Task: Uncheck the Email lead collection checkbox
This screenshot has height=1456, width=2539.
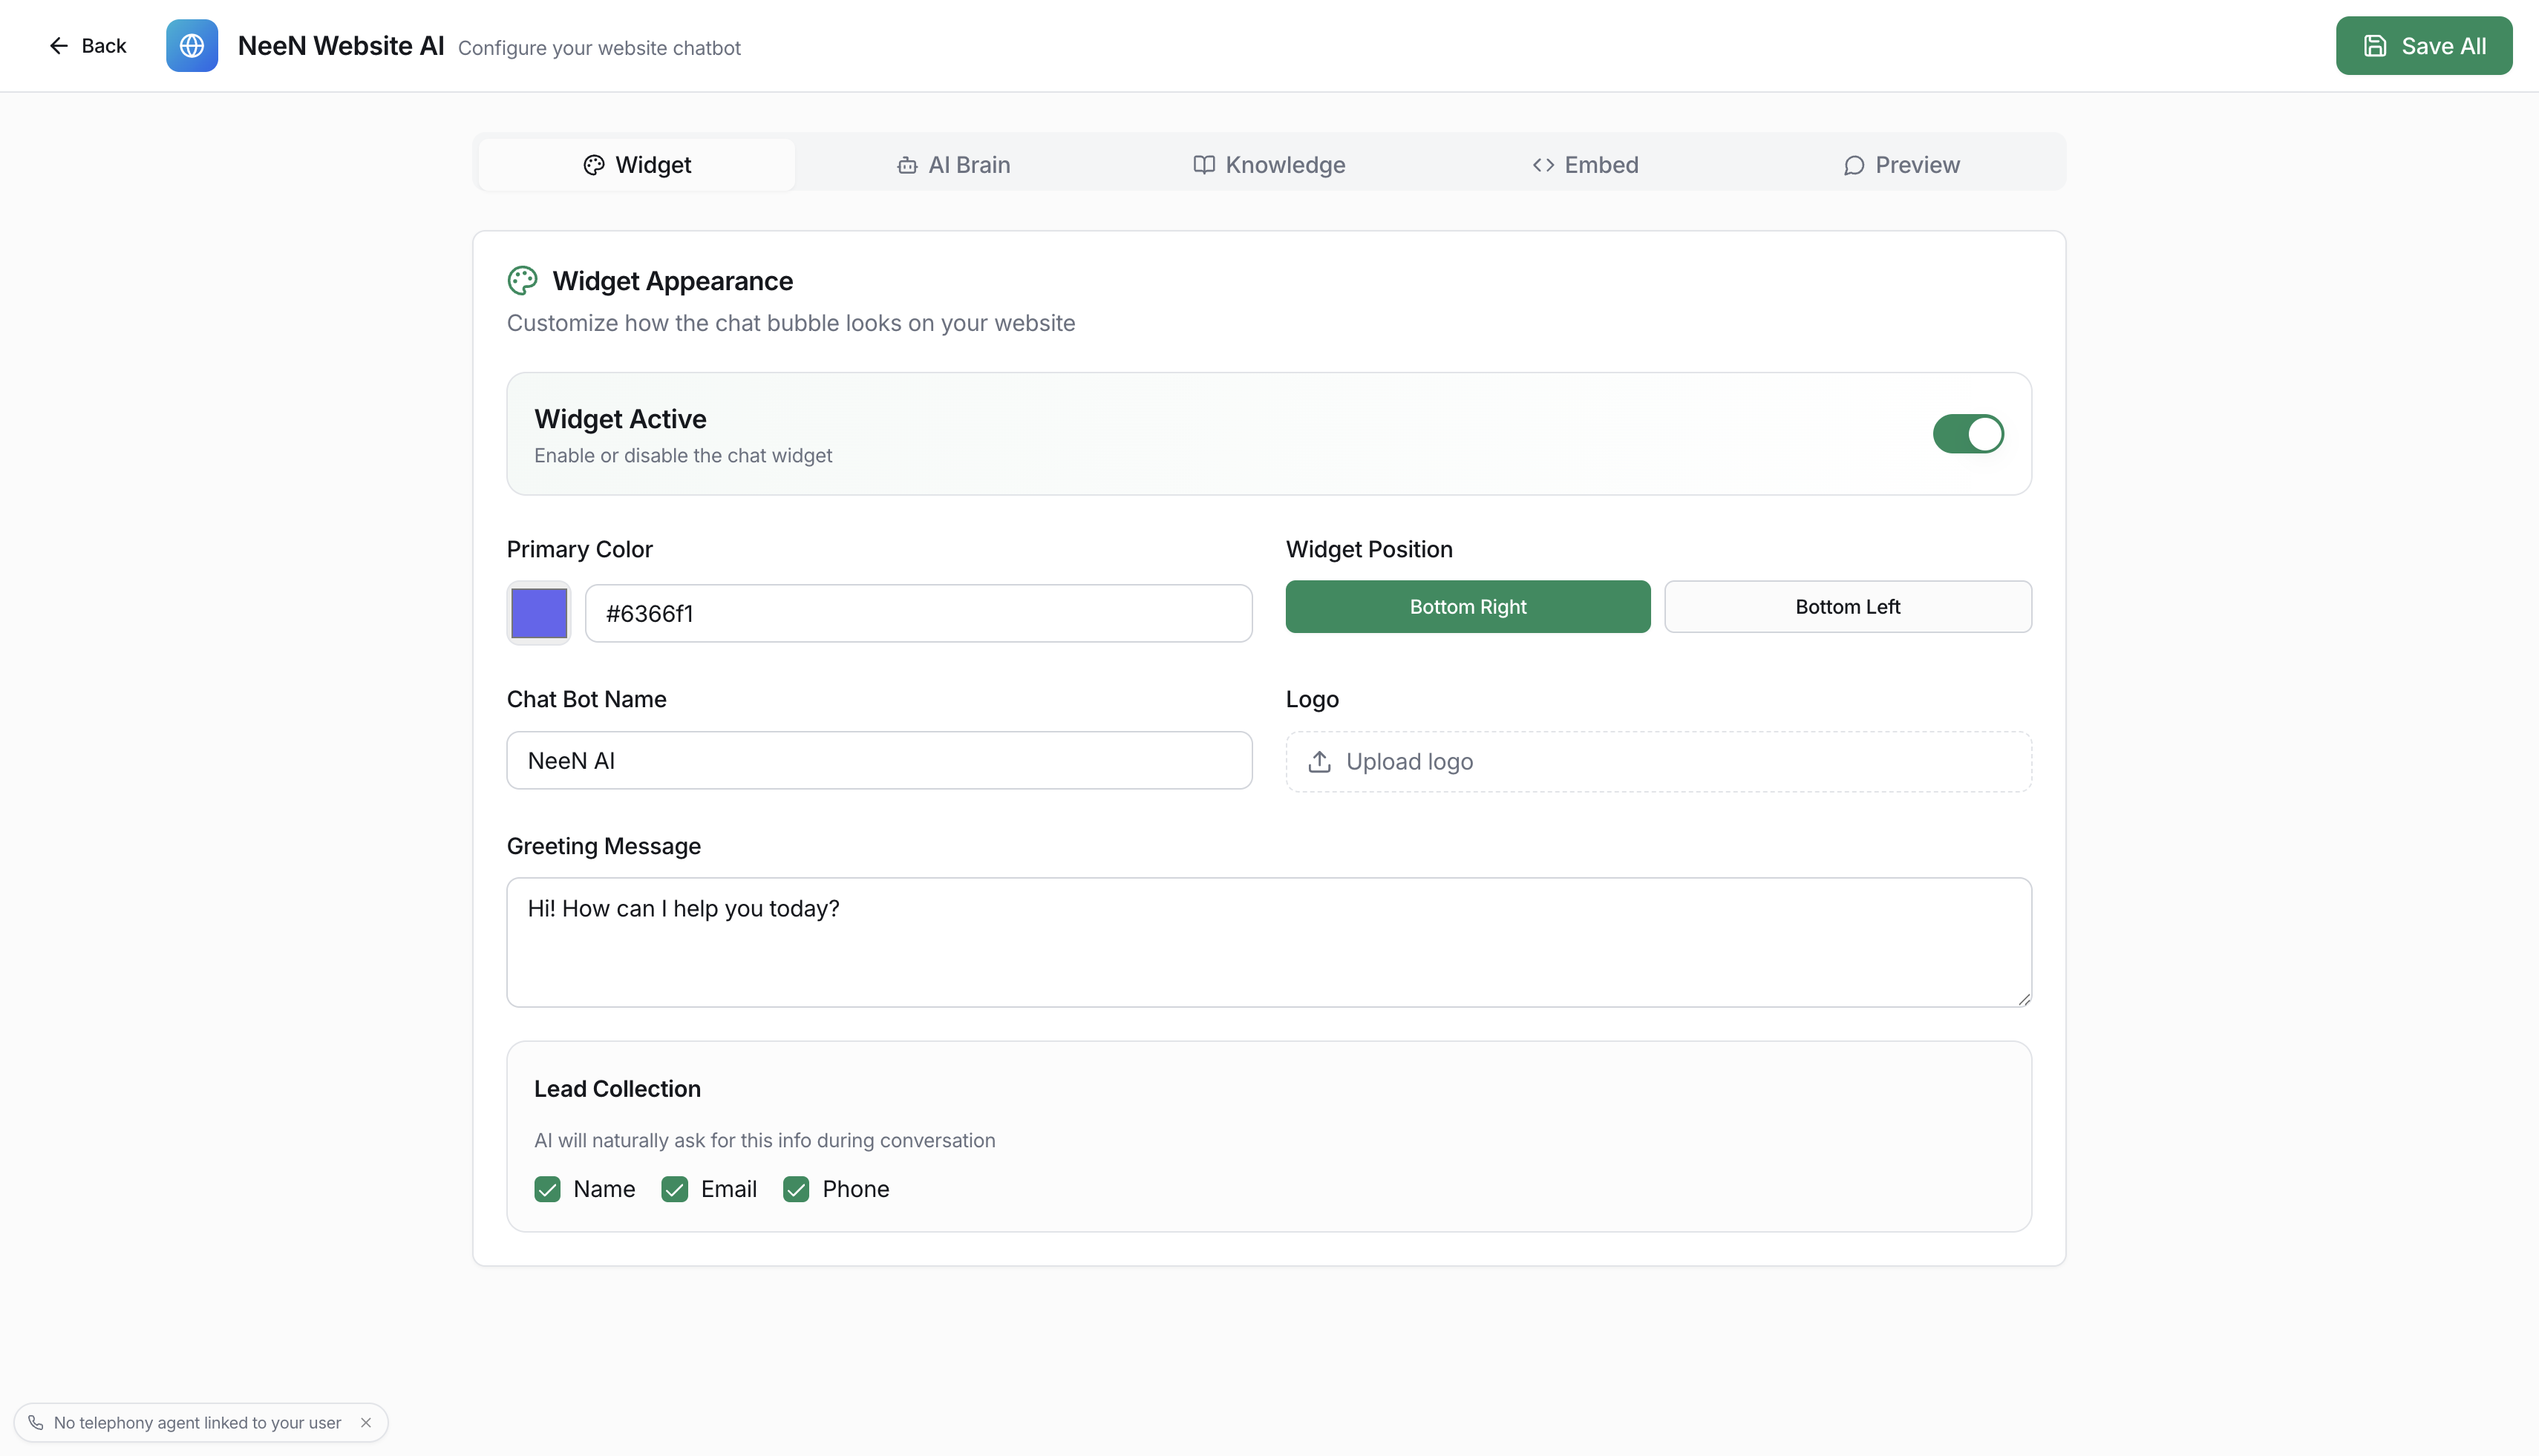Action: pos(674,1189)
